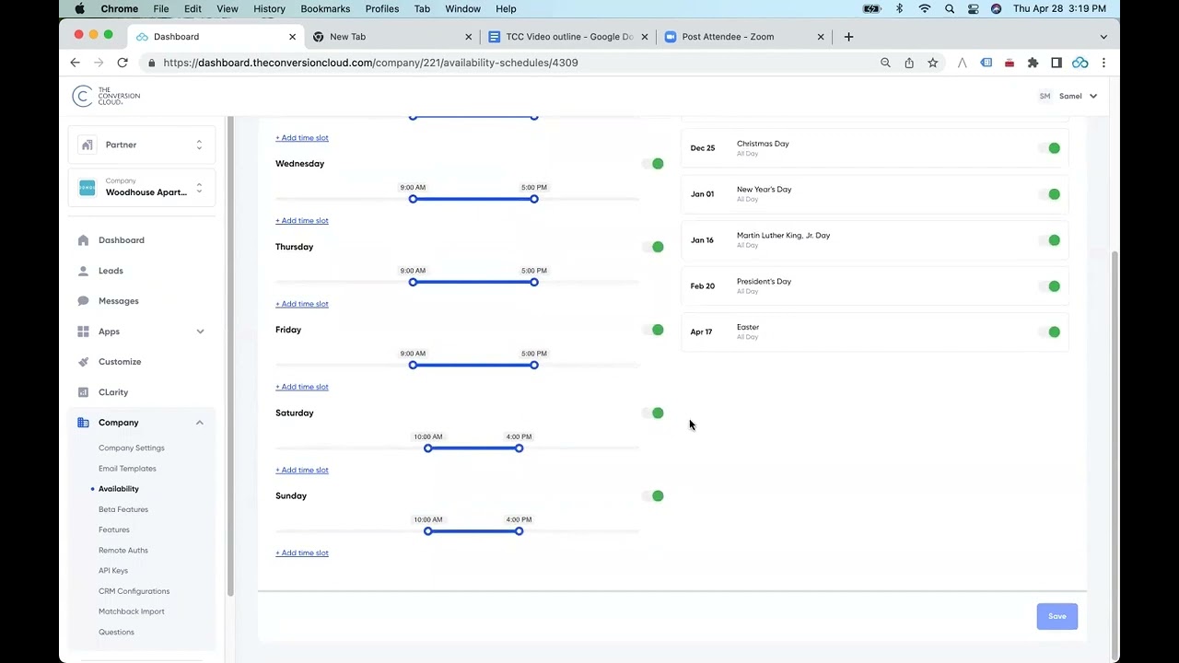Screen dimensions: 1179x663
Task: Click the SM user avatar
Action: (x=1045, y=96)
